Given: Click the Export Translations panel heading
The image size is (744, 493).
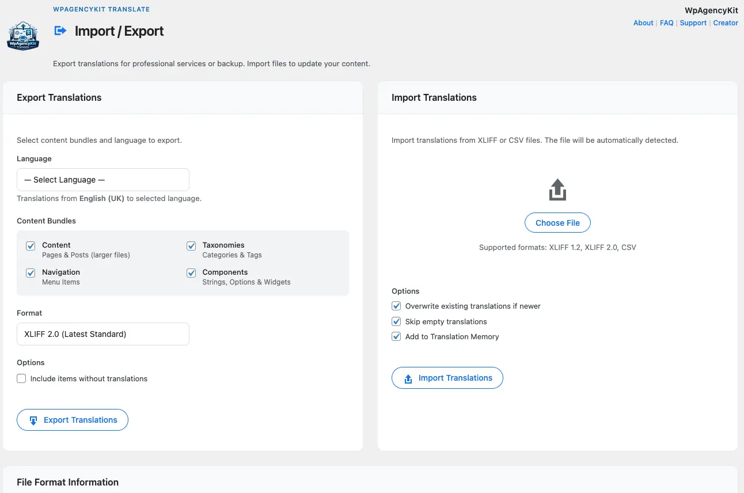Looking at the screenshot, I should (59, 97).
